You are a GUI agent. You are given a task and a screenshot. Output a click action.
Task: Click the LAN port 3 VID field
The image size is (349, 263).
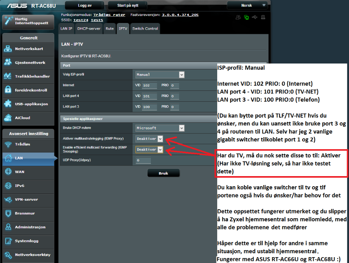pos(149,107)
